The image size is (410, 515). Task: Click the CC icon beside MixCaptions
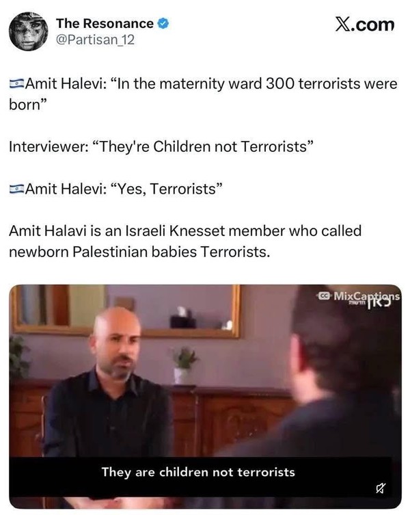[324, 296]
